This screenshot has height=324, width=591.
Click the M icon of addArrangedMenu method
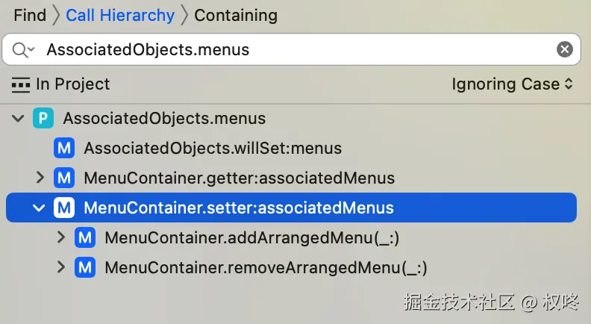point(85,237)
